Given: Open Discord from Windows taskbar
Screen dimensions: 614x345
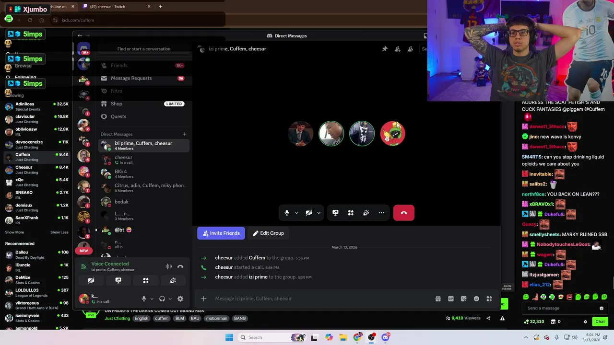Looking at the screenshot, I should pyautogui.click(x=385, y=337).
